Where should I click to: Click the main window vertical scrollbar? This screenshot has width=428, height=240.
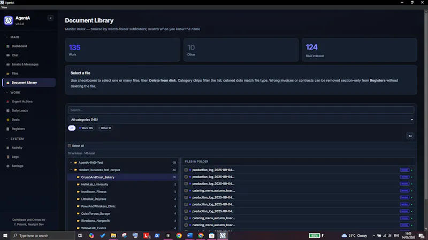(x=426, y=106)
